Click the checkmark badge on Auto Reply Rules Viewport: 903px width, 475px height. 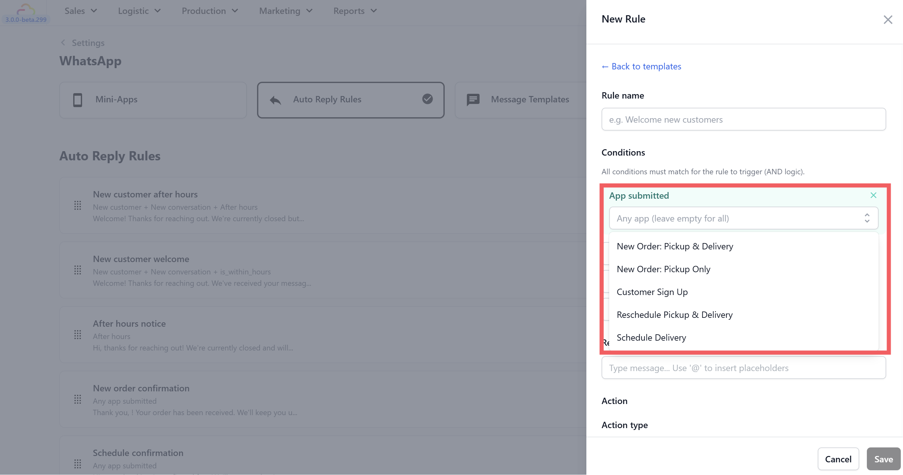tap(427, 99)
